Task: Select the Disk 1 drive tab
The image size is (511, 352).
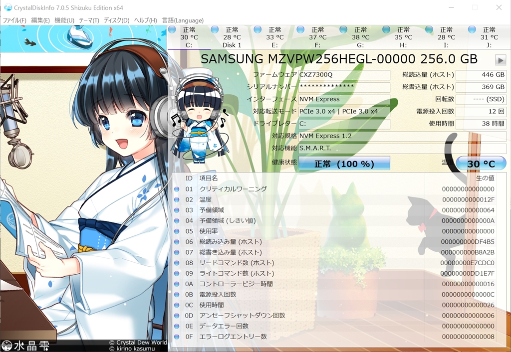Action: [232, 37]
